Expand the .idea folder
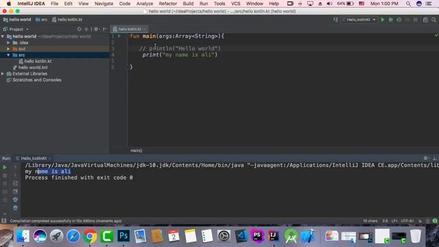439x247 pixels. pos(8,43)
